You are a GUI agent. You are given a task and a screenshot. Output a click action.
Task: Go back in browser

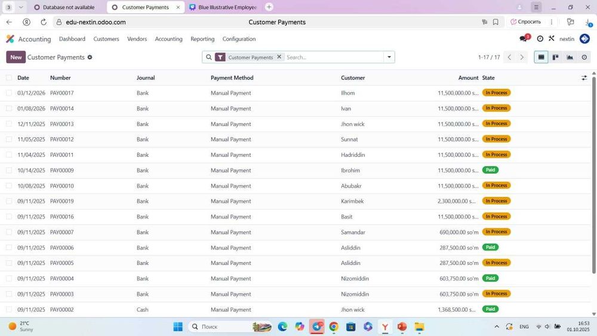[9, 22]
